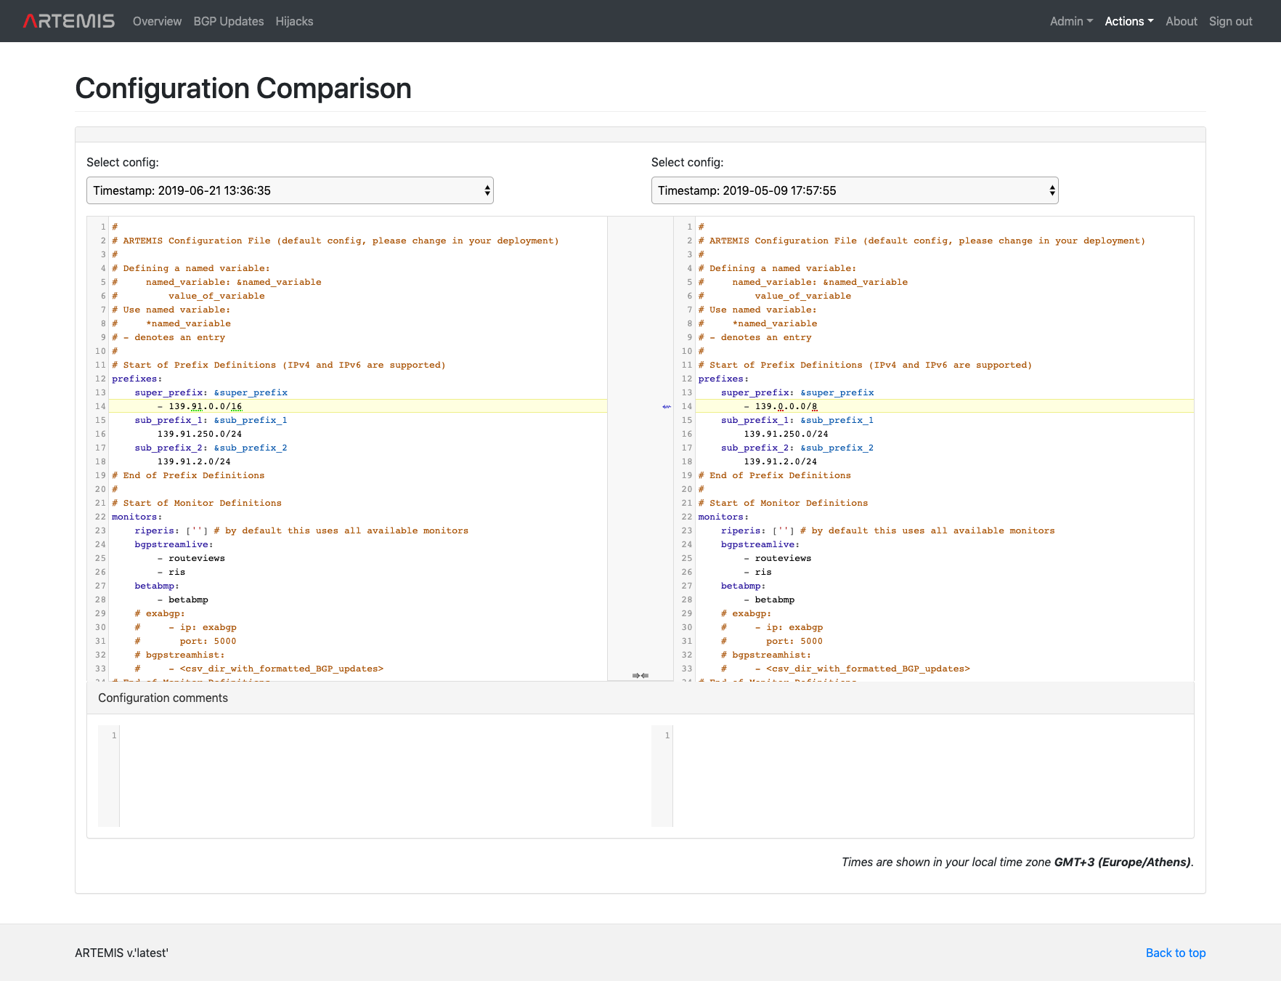Click the collapse-diff arrows at the gutter bottom
The image size is (1281, 981).
tap(640, 676)
